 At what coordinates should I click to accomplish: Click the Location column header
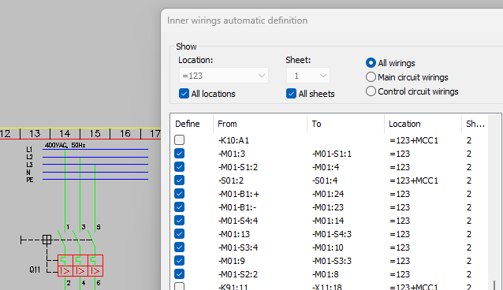(x=423, y=124)
